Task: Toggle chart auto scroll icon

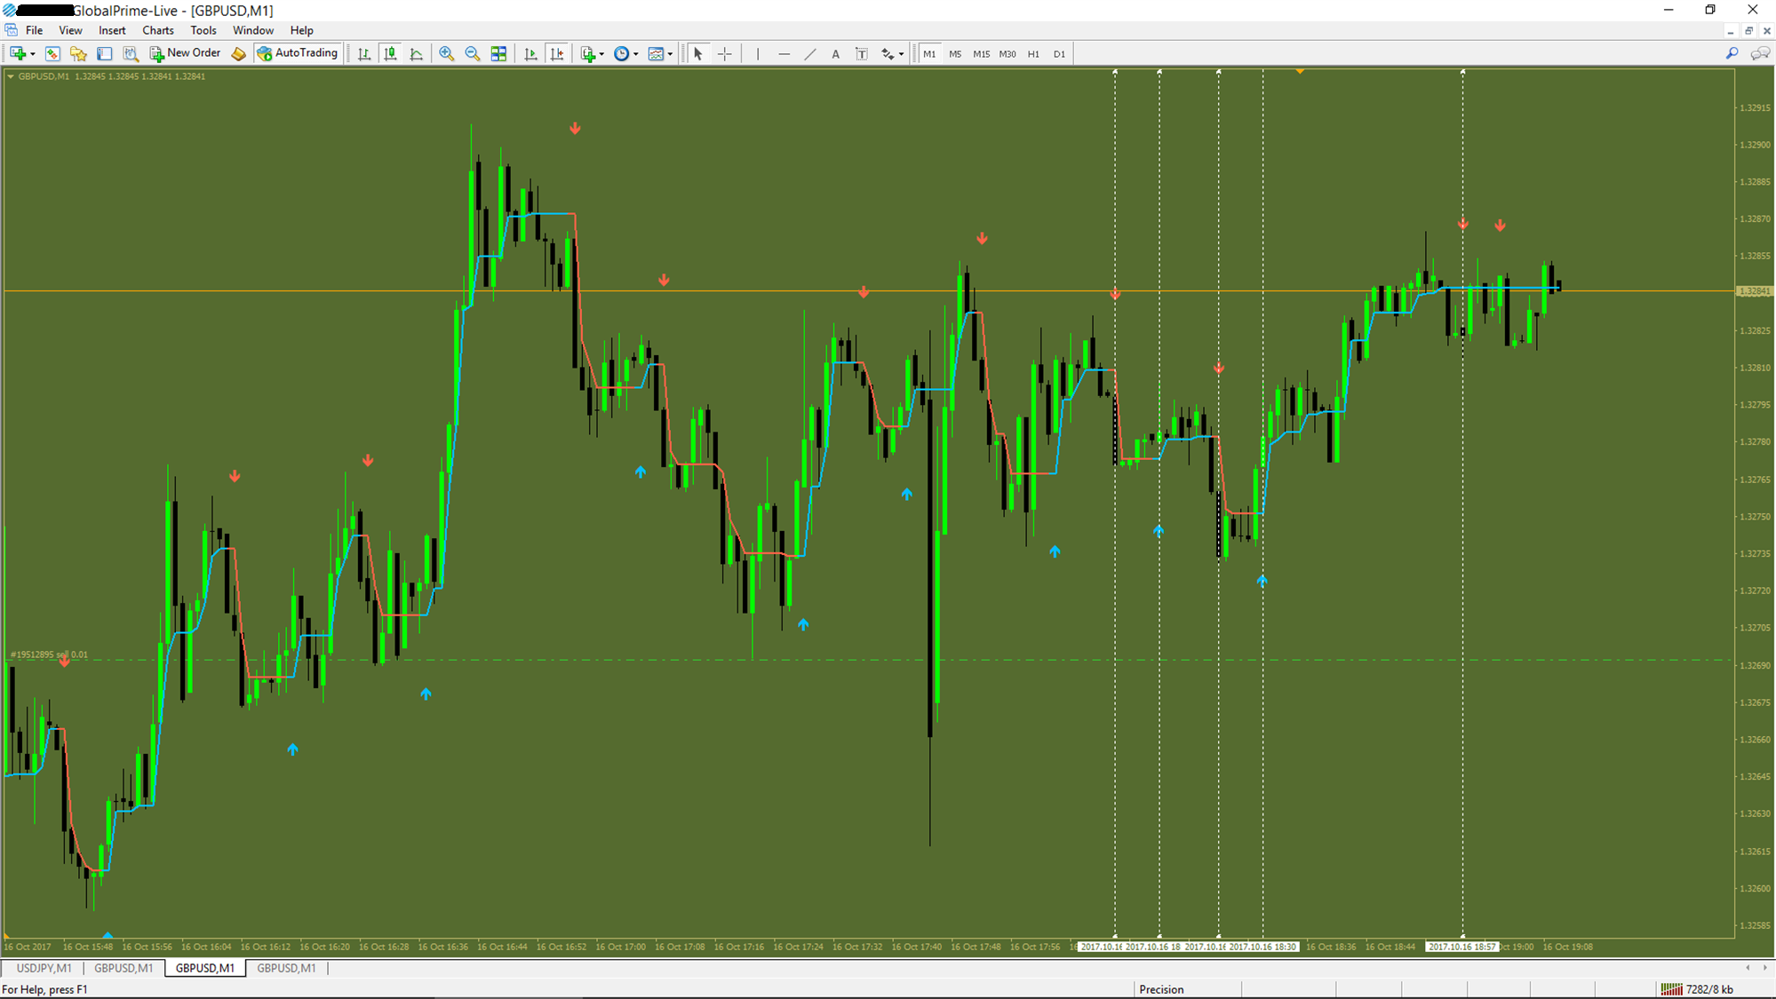Action: click(530, 54)
